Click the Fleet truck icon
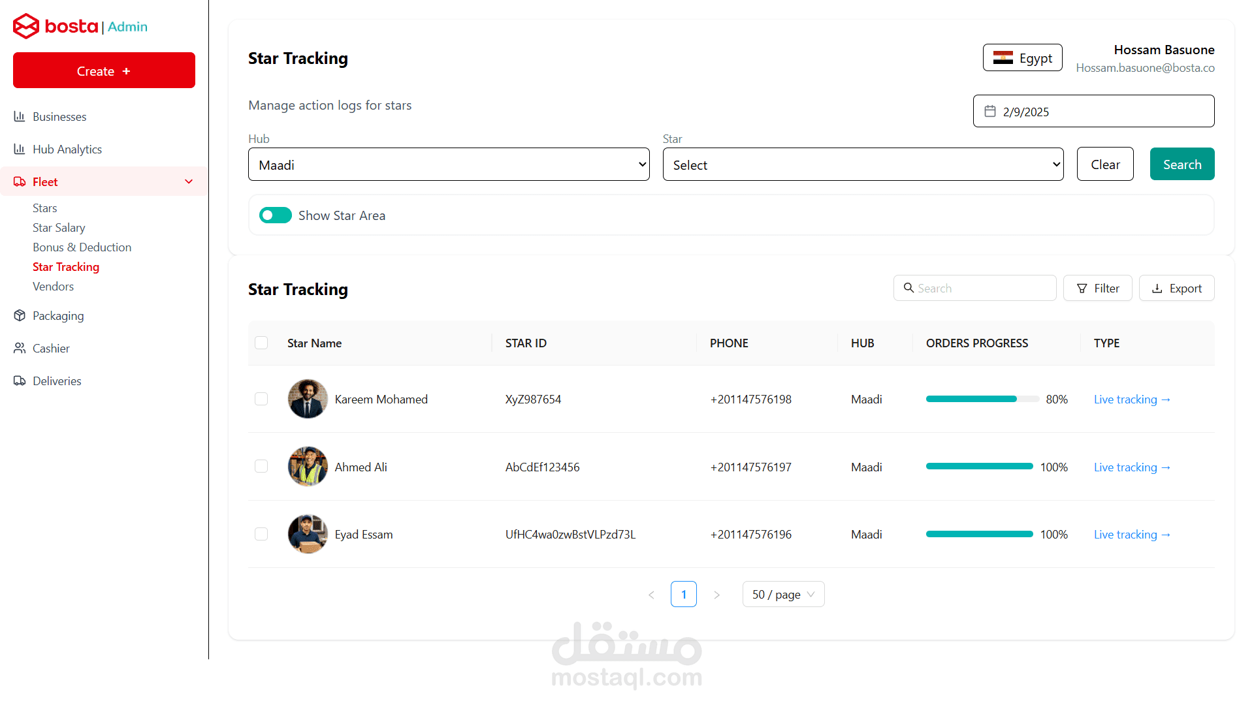 pyautogui.click(x=20, y=181)
